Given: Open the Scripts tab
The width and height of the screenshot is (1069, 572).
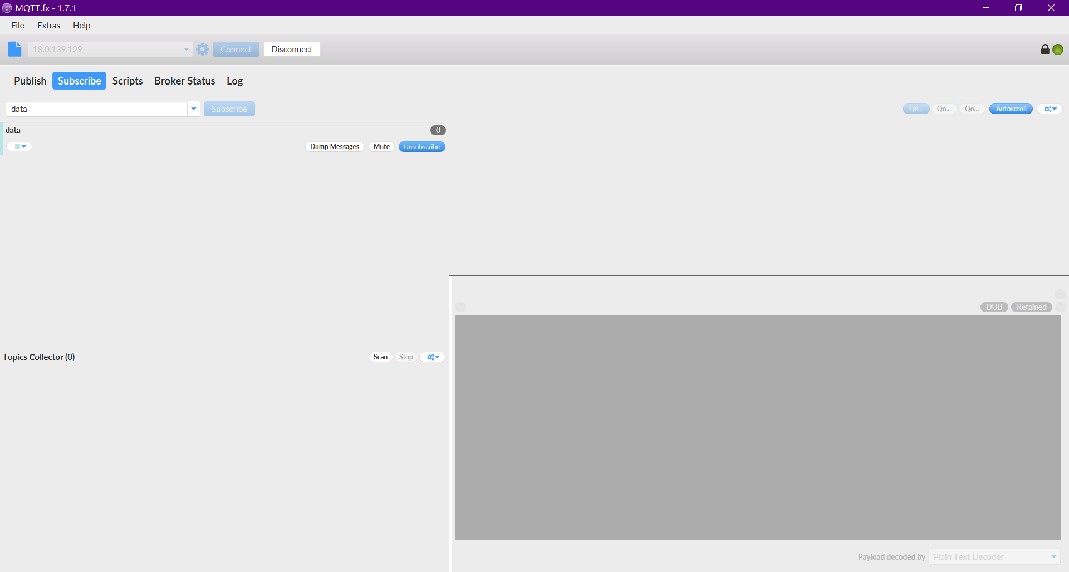Looking at the screenshot, I should [x=128, y=81].
